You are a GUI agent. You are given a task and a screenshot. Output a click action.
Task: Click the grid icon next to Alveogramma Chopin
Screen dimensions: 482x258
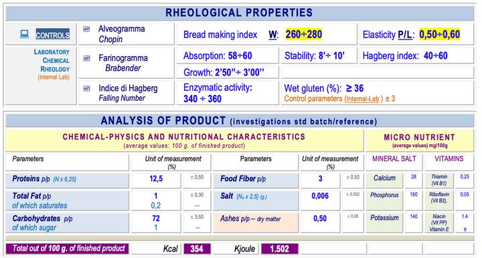pyautogui.click(x=86, y=29)
